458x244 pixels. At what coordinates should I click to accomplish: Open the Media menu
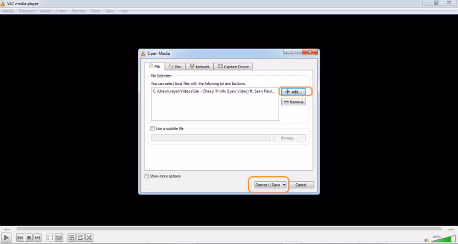pyautogui.click(x=8, y=11)
